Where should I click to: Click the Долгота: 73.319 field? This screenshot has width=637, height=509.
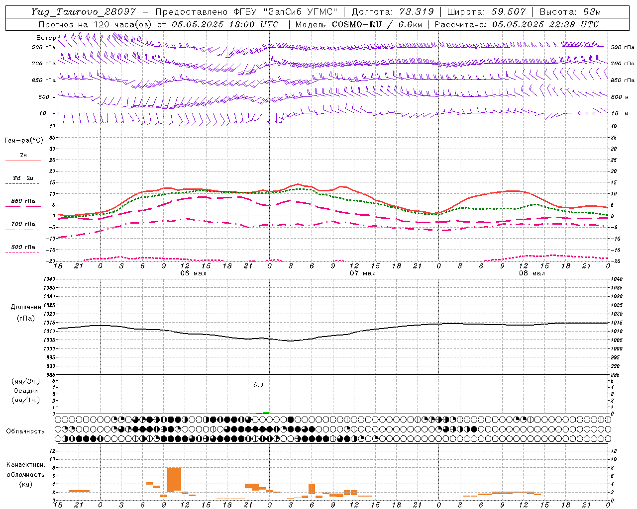tap(393, 12)
